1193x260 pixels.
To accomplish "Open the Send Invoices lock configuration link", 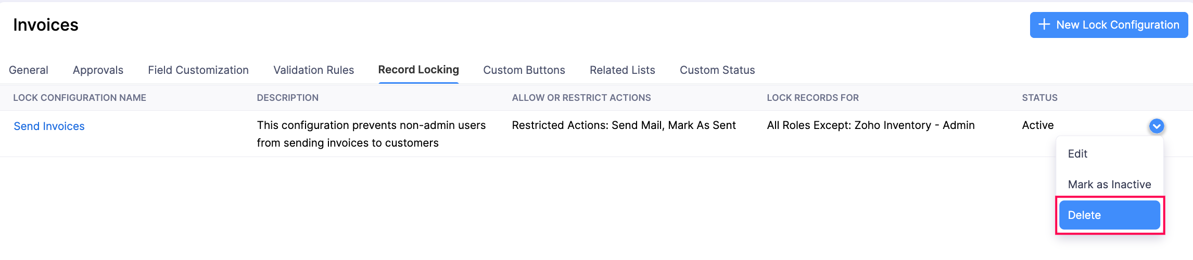I will 49,126.
